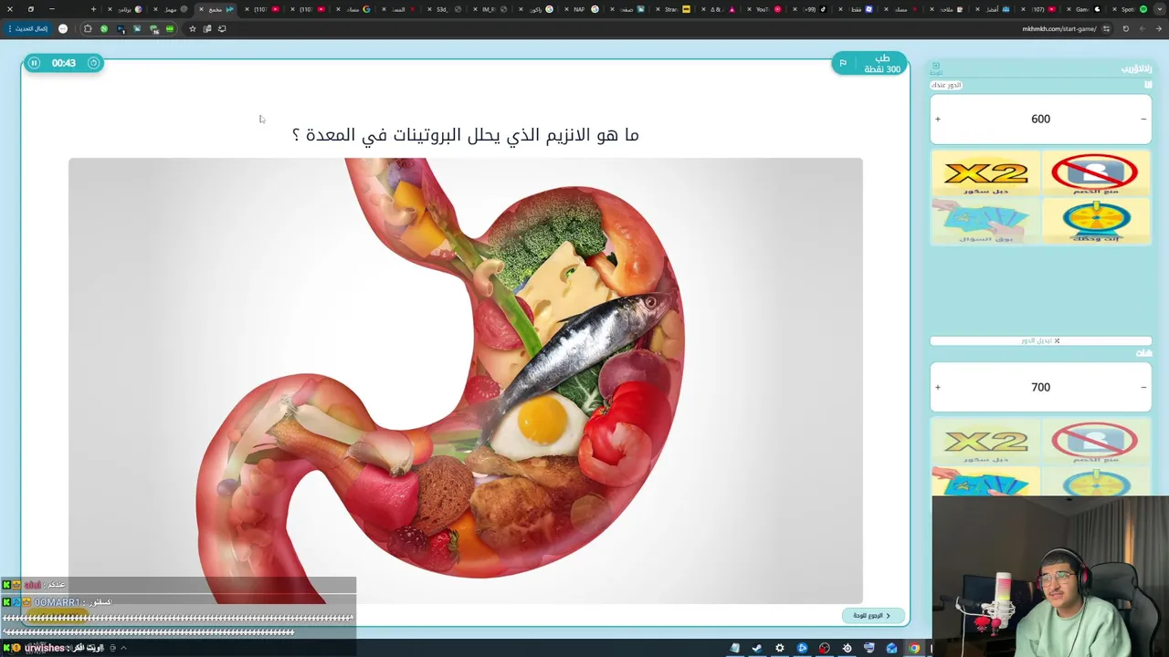Close the Spotify tab
1169x657 pixels.
tap(1112, 9)
